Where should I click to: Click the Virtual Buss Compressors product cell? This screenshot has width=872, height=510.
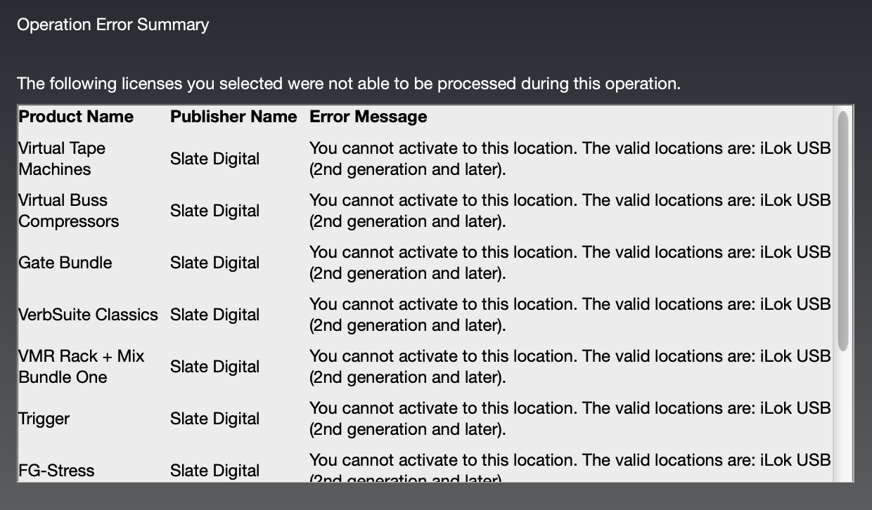(x=69, y=211)
